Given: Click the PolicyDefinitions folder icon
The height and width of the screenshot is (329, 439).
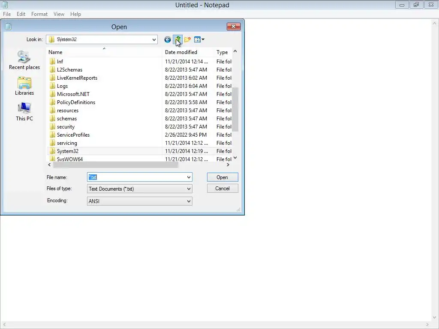Looking at the screenshot, I should [52, 102].
